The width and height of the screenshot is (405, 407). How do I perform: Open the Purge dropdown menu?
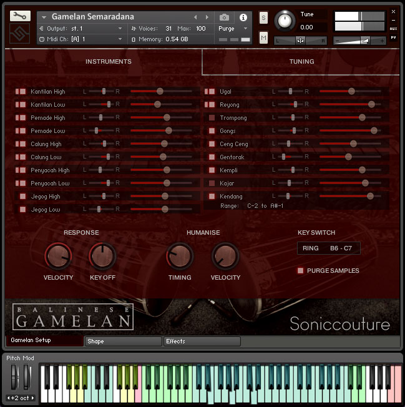point(233,29)
